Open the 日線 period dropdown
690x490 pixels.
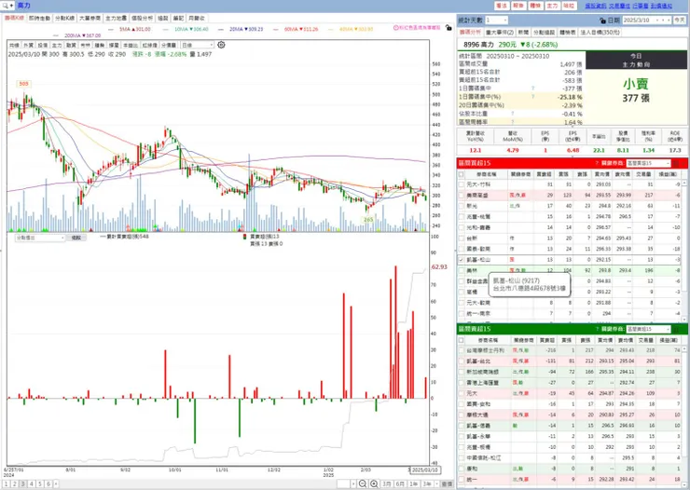(x=197, y=45)
